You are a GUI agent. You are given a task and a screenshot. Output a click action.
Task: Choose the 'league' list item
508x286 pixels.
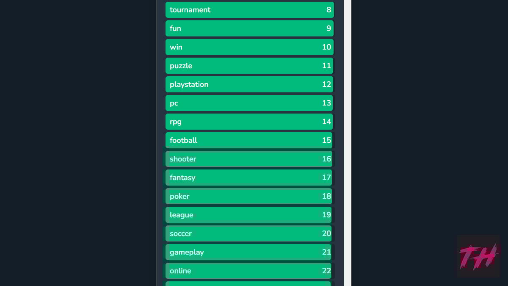tap(248, 215)
